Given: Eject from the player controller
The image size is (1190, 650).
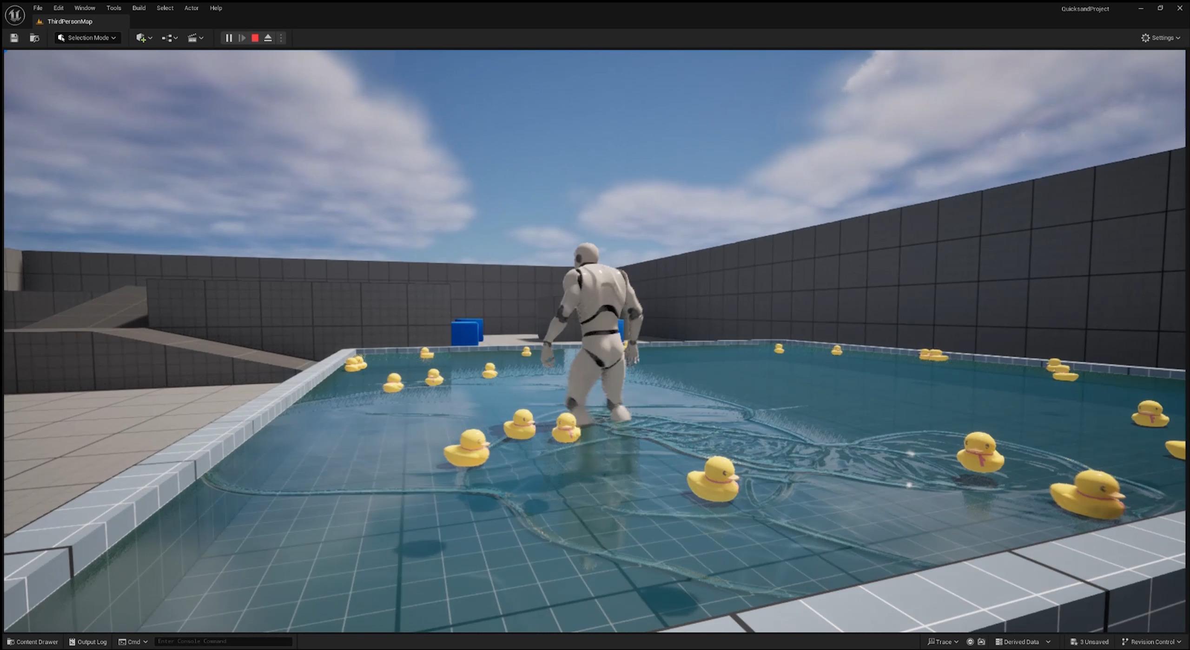Looking at the screenshot, I should point(268,38).
